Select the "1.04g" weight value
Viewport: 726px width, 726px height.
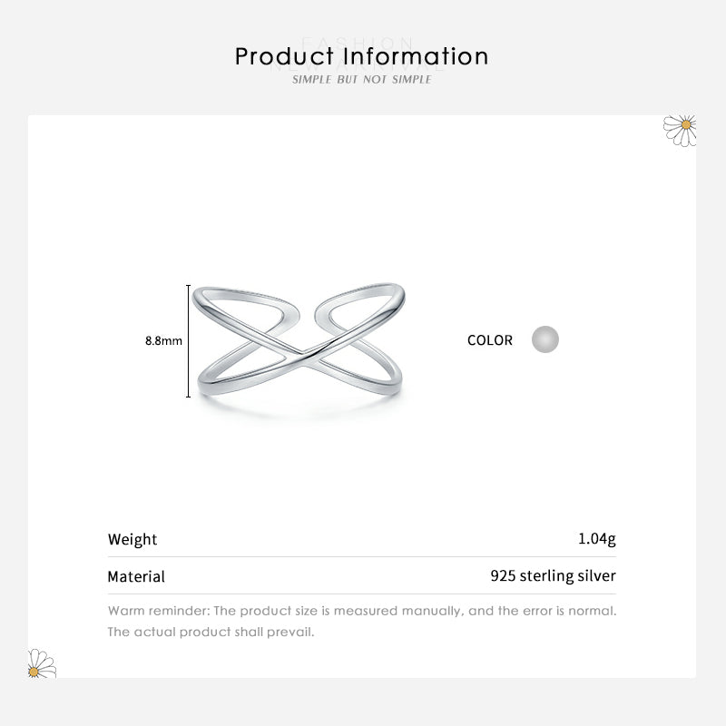tap(597, 539)
